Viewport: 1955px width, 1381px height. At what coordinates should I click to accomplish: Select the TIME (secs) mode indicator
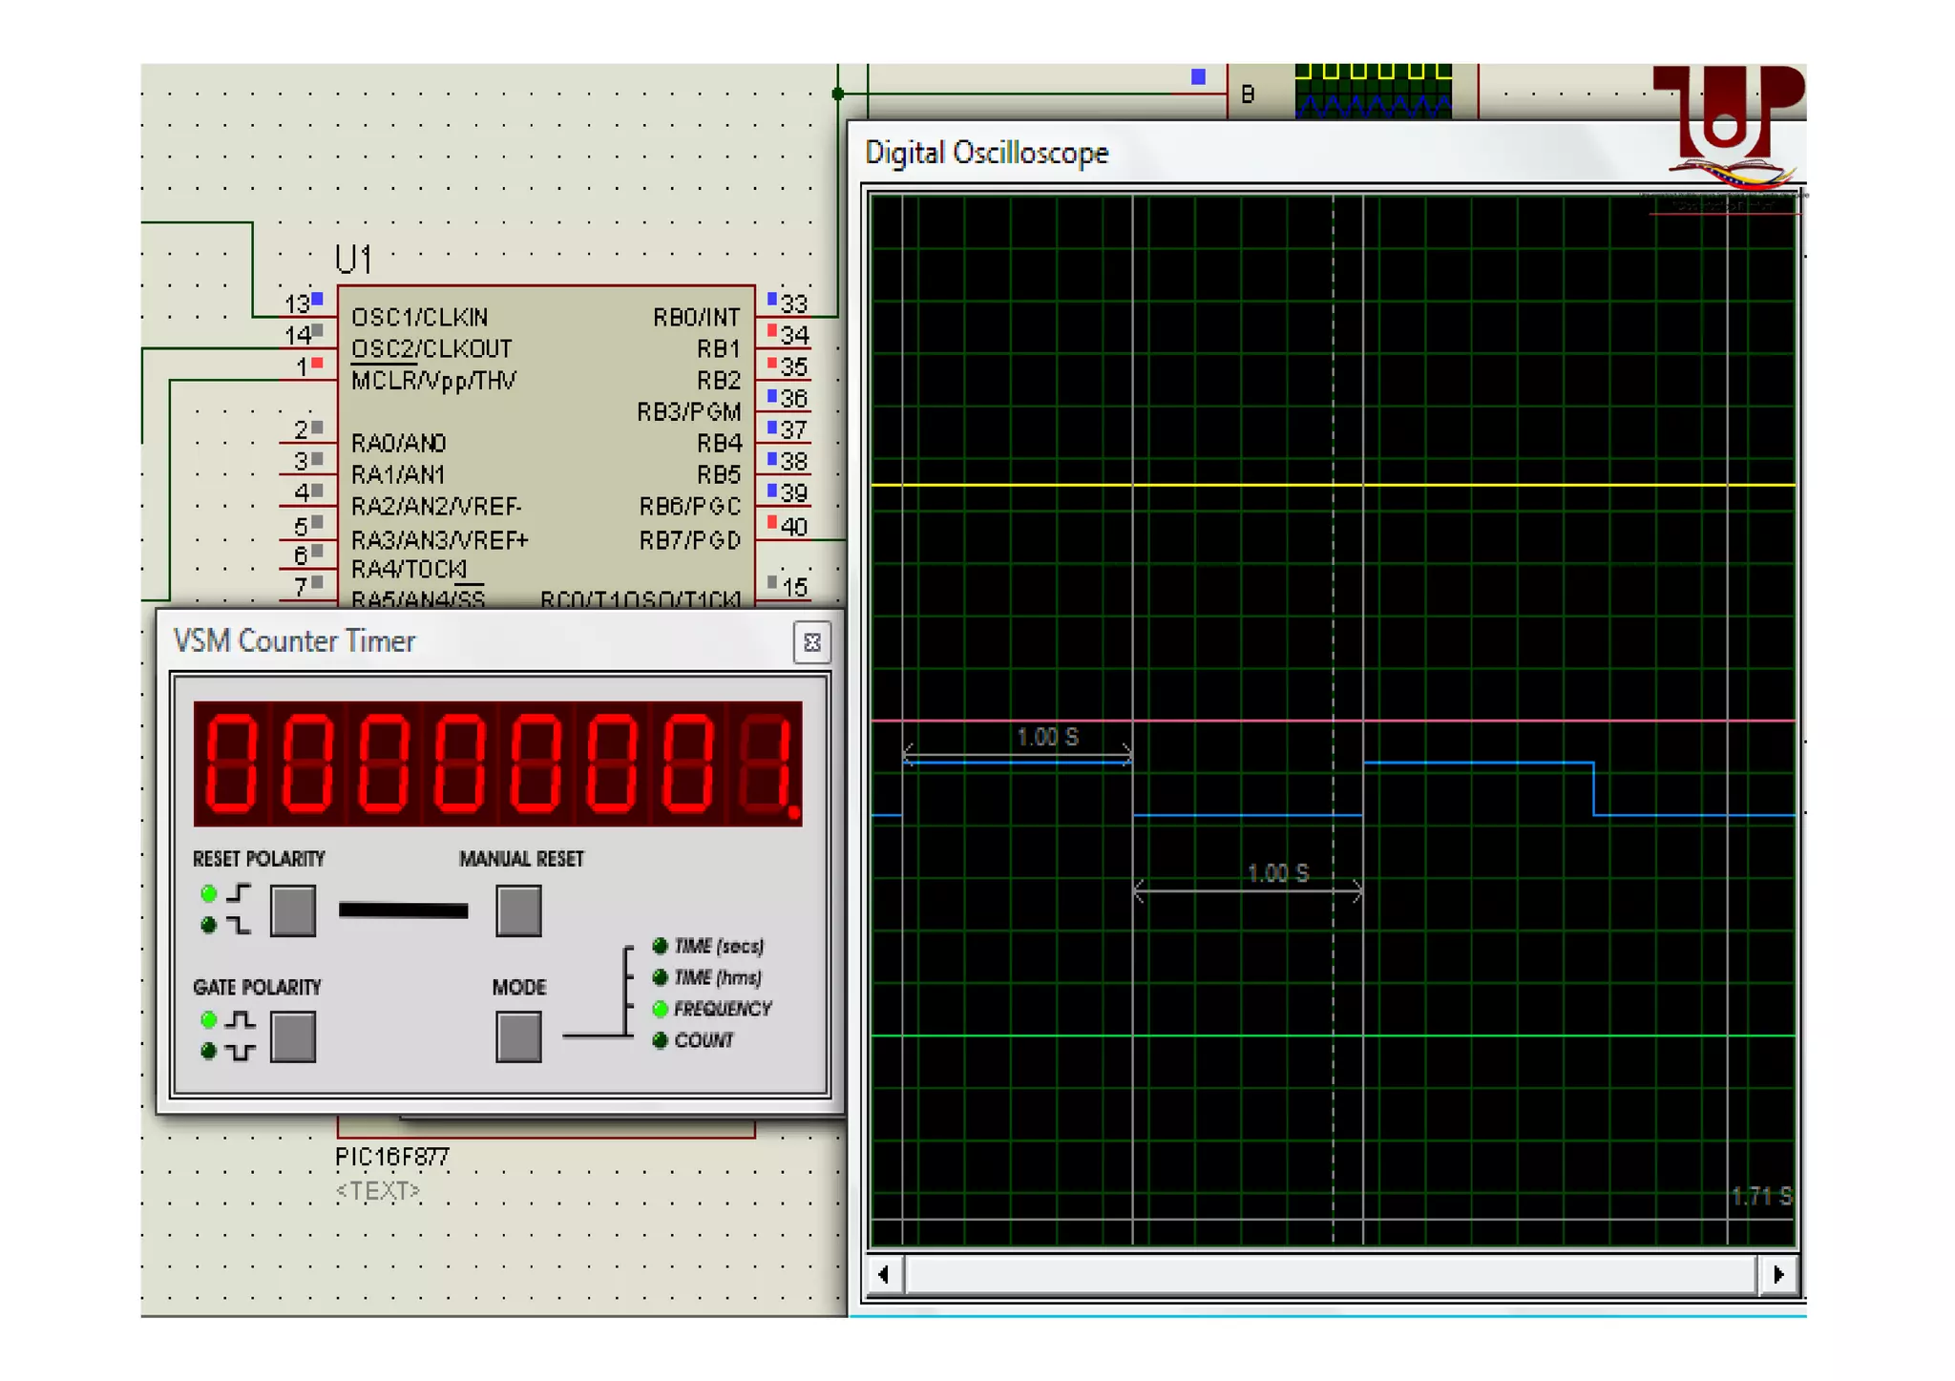tap(660, 946)
